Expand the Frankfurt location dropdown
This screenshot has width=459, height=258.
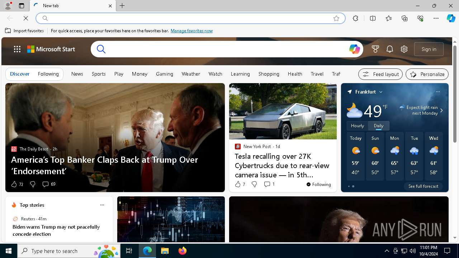point(381,92)
